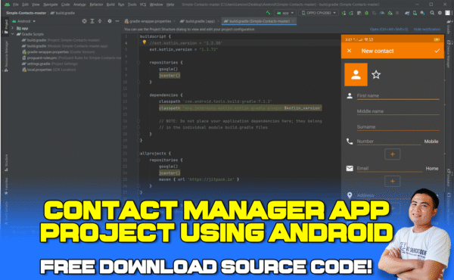This screenshot has width=454, height=280.
Task: Expand the app module tree node
Action: (x=12, y=28)
